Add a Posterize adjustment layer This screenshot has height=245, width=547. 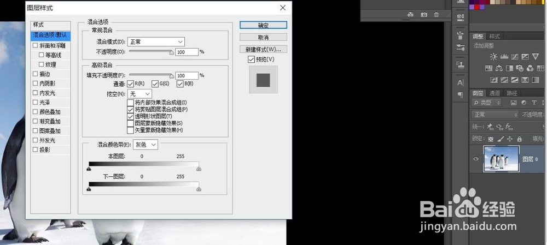click(504, 80)
